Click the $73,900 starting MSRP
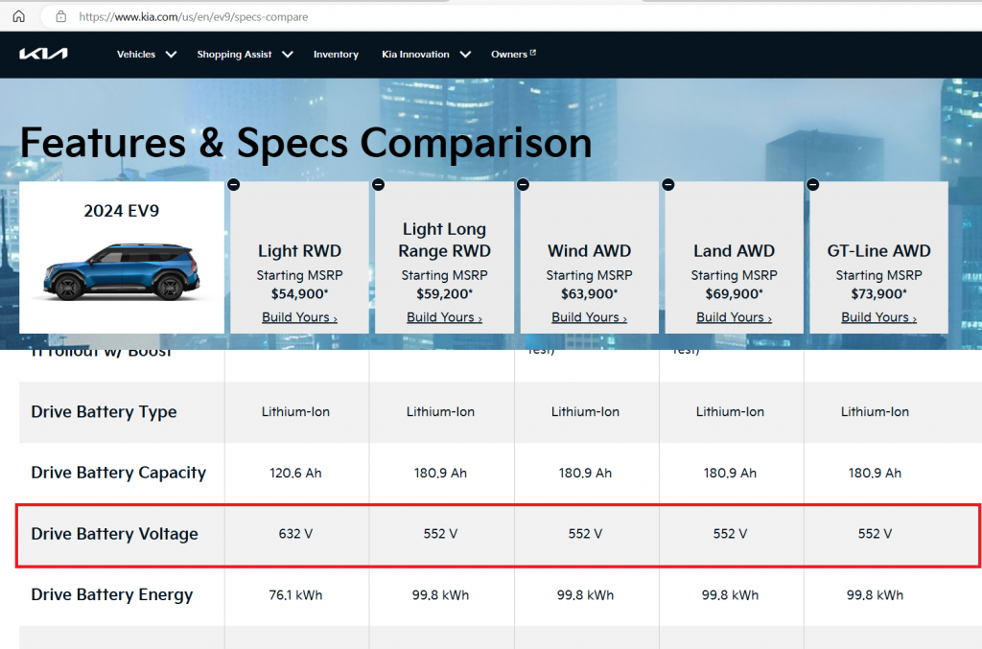The image size is (982, 649). tap(878, 293)
